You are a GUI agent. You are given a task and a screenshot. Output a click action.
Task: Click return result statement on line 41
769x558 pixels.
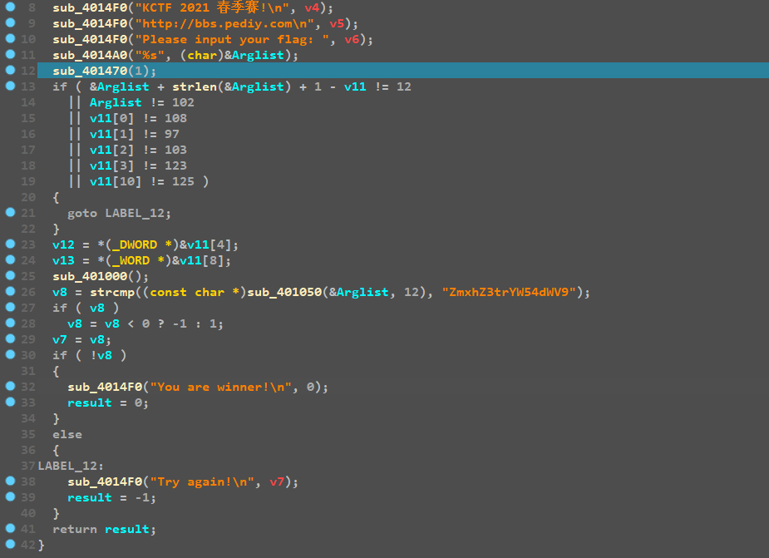click(104, 529)
